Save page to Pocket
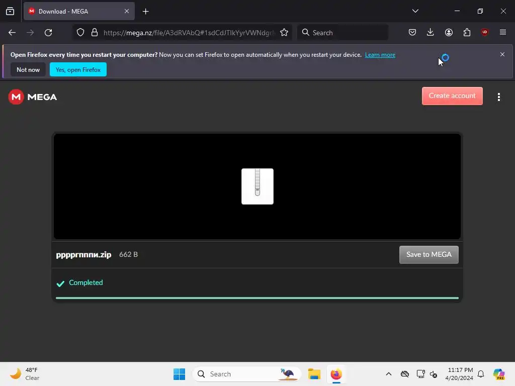This screenshot has width=515, height=386. [x=412, y=32]
